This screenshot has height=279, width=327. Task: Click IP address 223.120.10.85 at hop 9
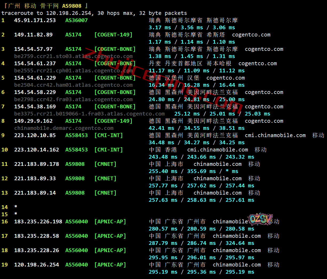35,135
